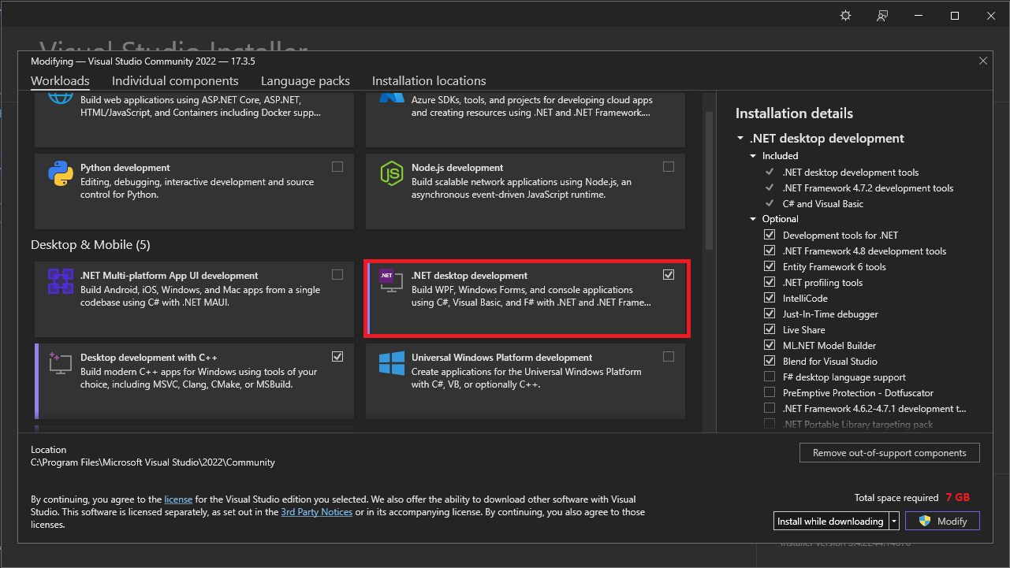Uncheck Blend for Visual Studio

click(x=770, y=362)
